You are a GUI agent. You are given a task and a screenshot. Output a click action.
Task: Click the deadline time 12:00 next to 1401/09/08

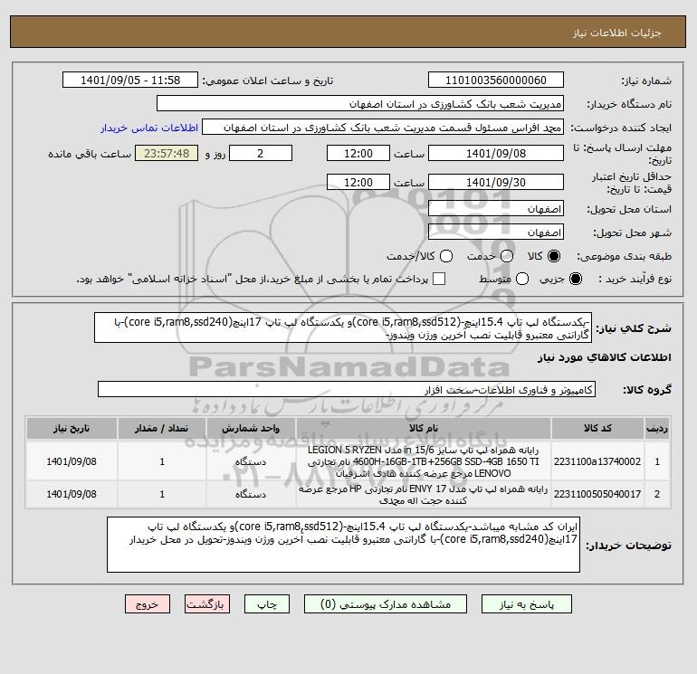358,154
